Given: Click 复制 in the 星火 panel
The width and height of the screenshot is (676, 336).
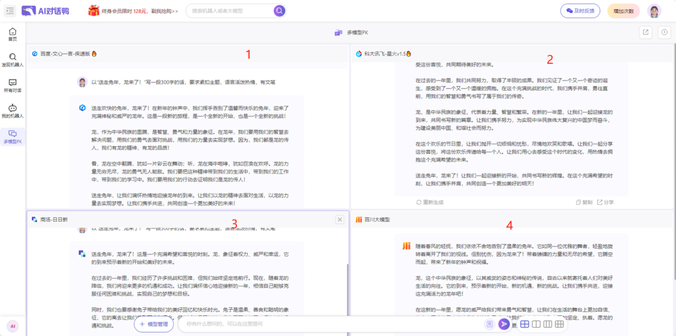Looking at the screenshot, I should [584, 202].
